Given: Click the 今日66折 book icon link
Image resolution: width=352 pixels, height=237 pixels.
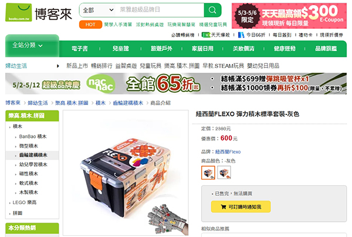Looking at the screenshot, I should [241, 35].
